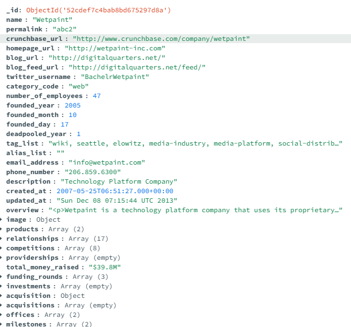351x327 pixels.
Task: Expand the offices array
Action: point(2,315)
